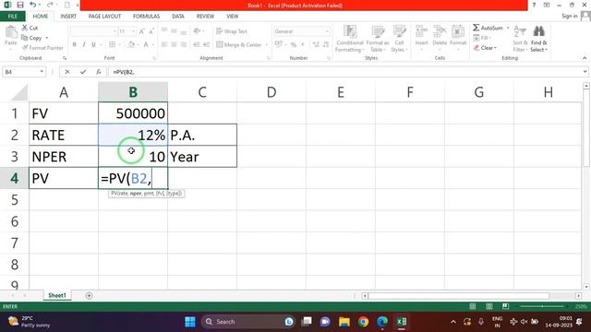Toggle Wrap Text option
The image size is (591, 332).
click(232, 31)
